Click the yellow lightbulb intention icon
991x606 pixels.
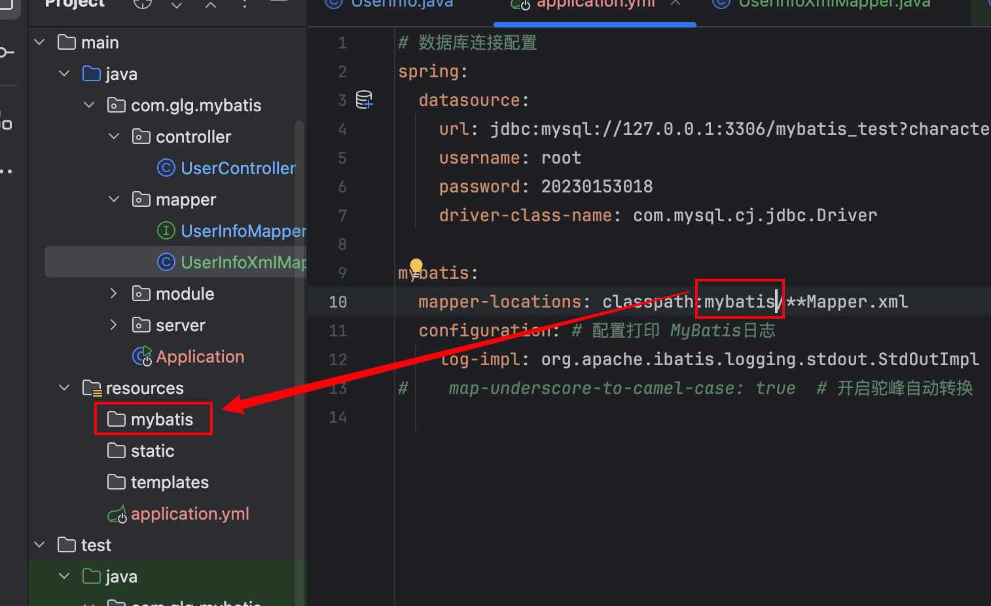click(416, 267)
